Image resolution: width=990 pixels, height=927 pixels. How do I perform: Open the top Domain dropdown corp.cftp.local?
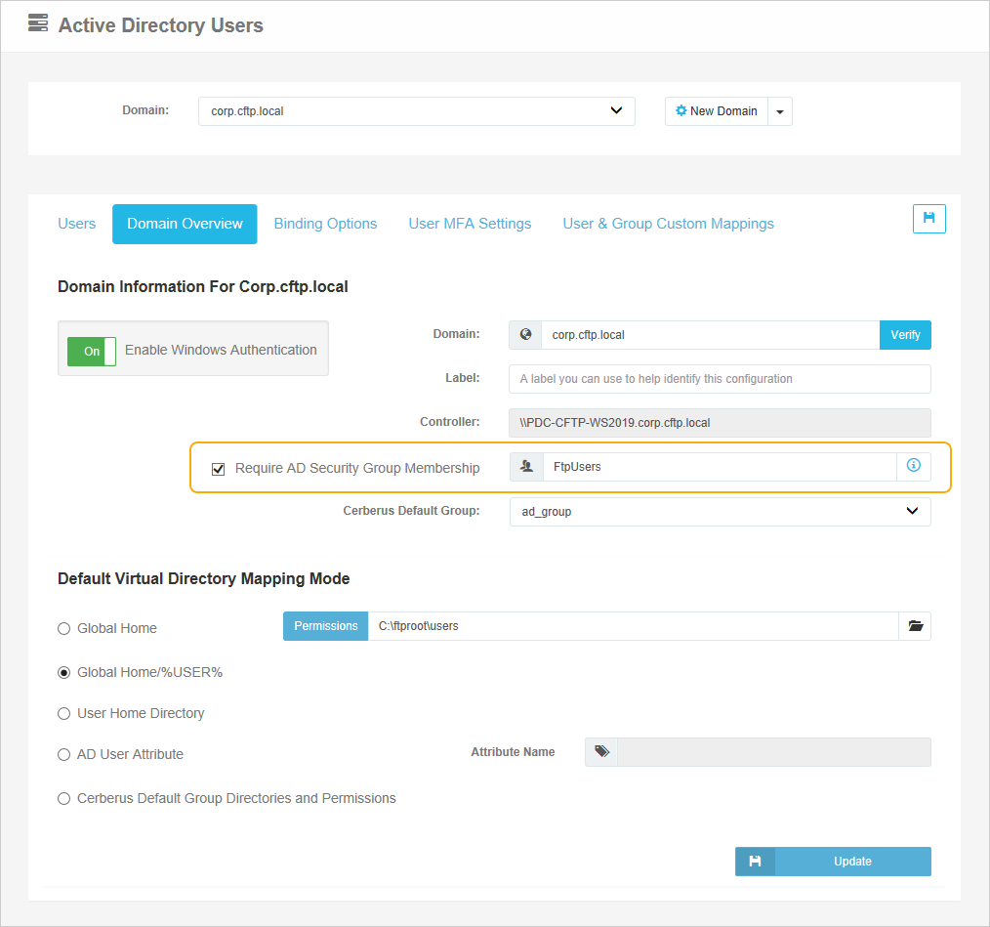(417, 111)
